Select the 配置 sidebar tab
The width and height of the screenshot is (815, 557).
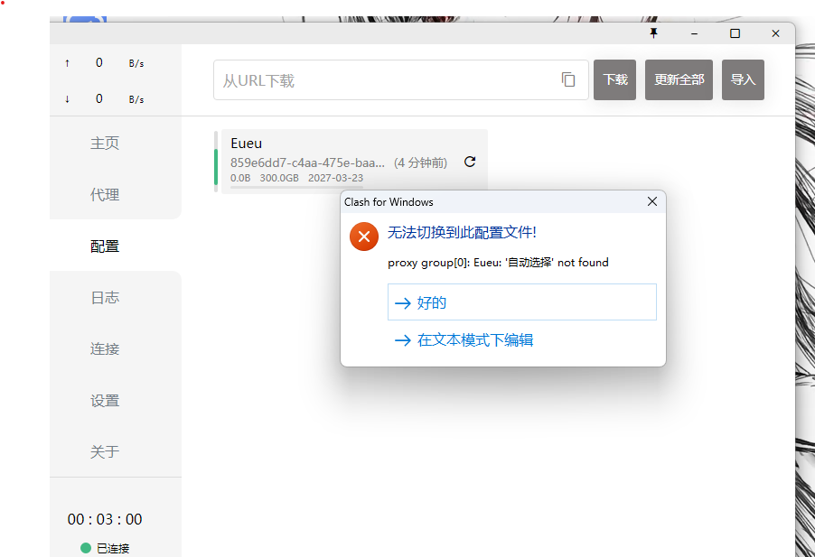(x=105, y=246)
